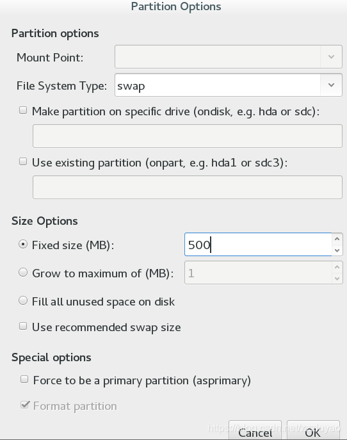Click up arrow of Grow to maximum spinner
The image size is (347, 440).
[x=337, y=267]
